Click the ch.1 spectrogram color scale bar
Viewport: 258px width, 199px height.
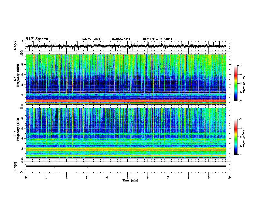tap(236, 83)
